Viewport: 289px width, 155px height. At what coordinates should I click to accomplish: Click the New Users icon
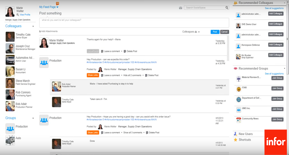point(236,134)
